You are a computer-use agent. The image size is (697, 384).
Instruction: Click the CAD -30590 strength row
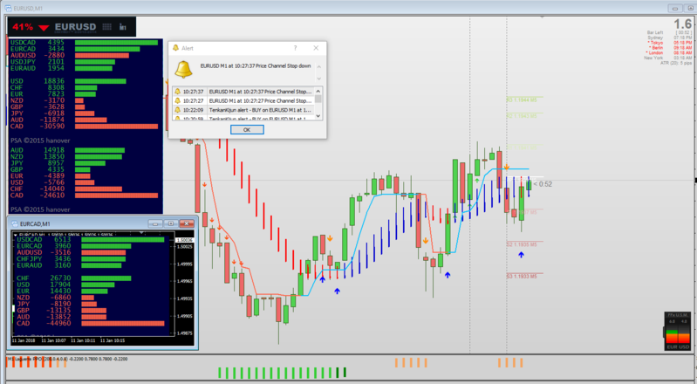pyautogui.click(x=84, y=126)
